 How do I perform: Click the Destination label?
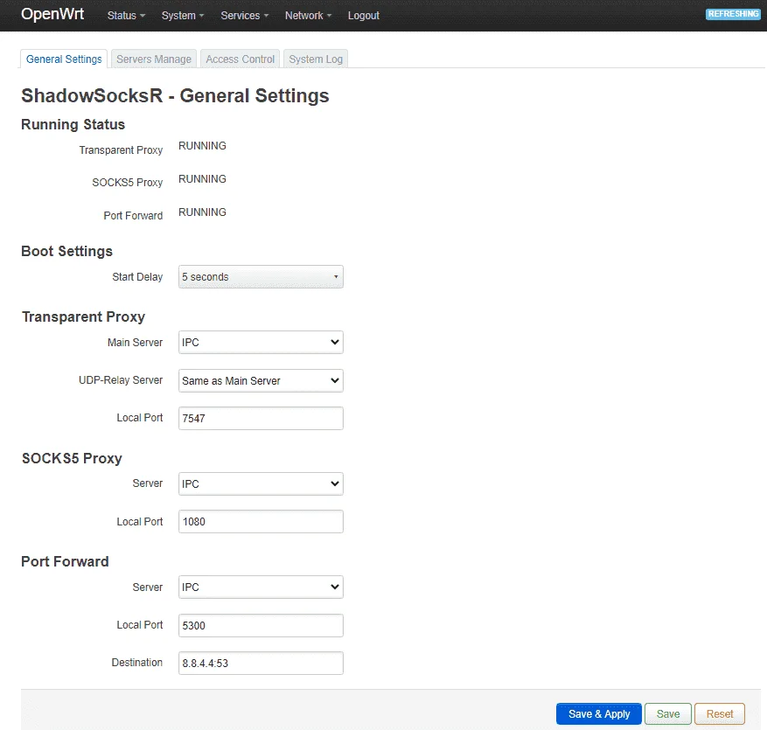click(x=137, y=663)
